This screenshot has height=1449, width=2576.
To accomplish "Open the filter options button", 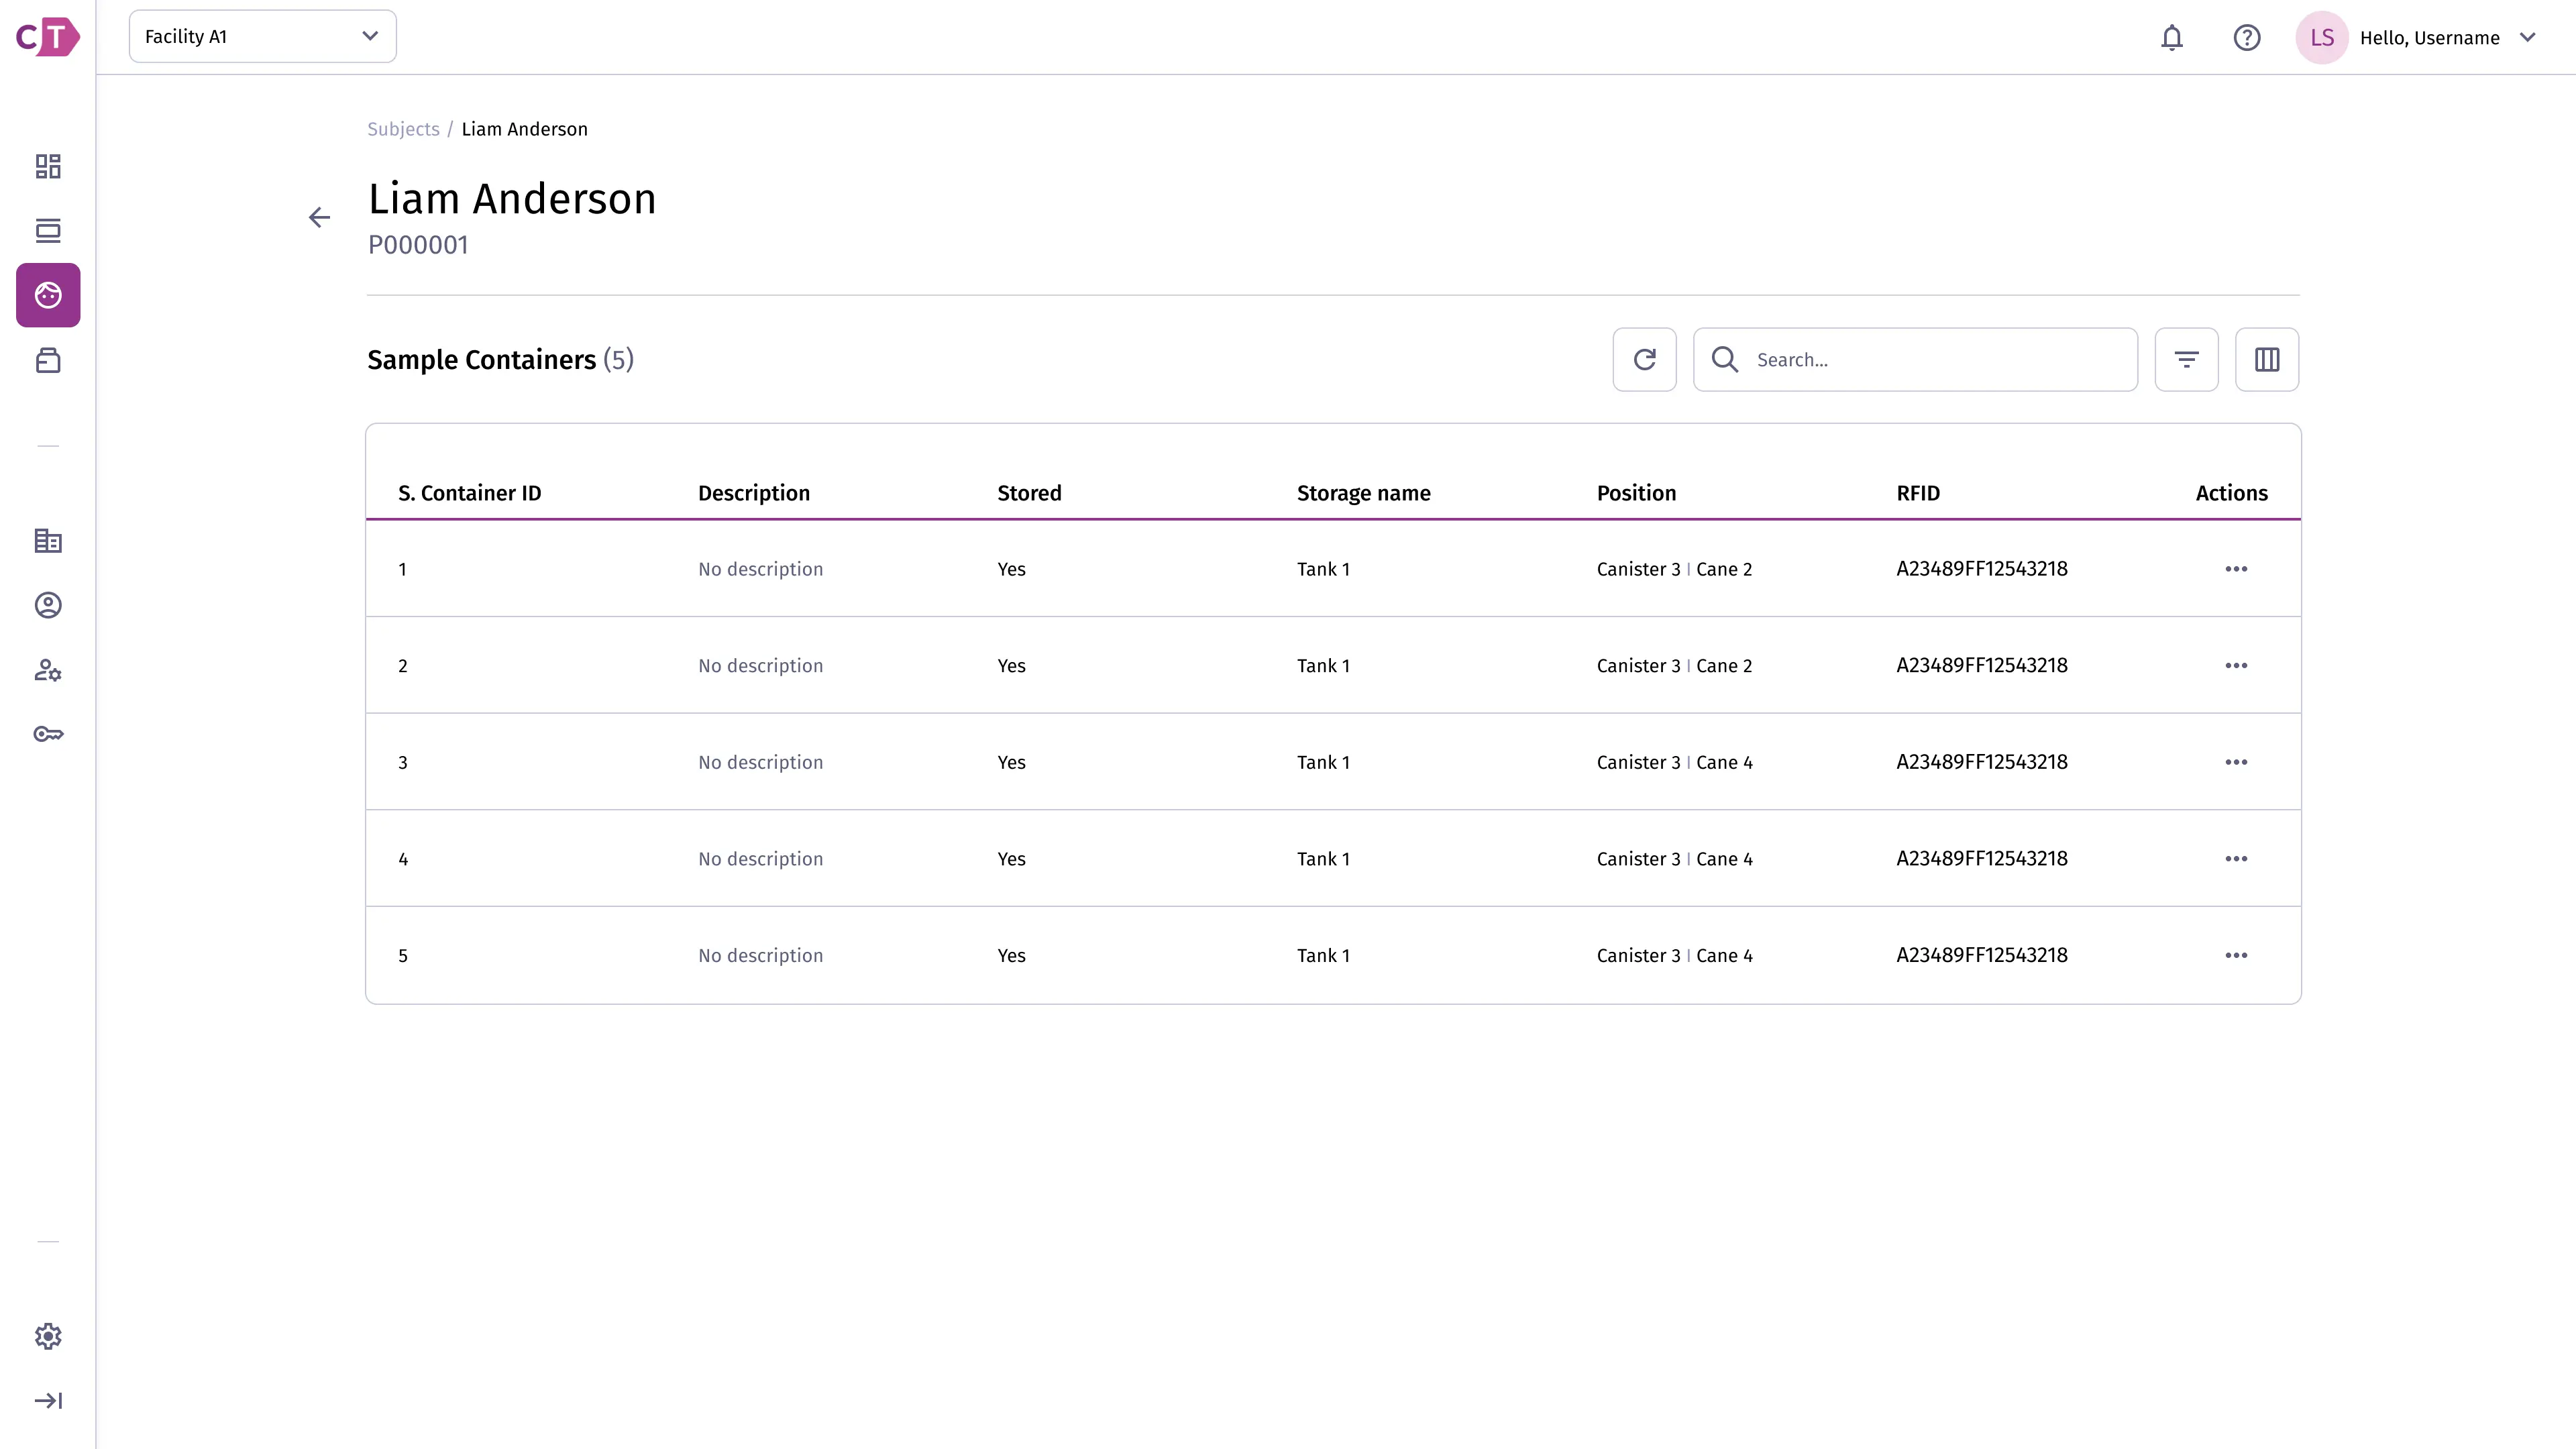I will click(x=2186, y=359).
